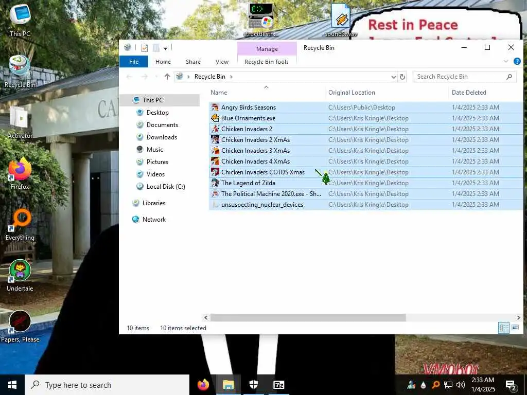Select unsuspecting_nuclear_devices folder

[x=366, y=205]
